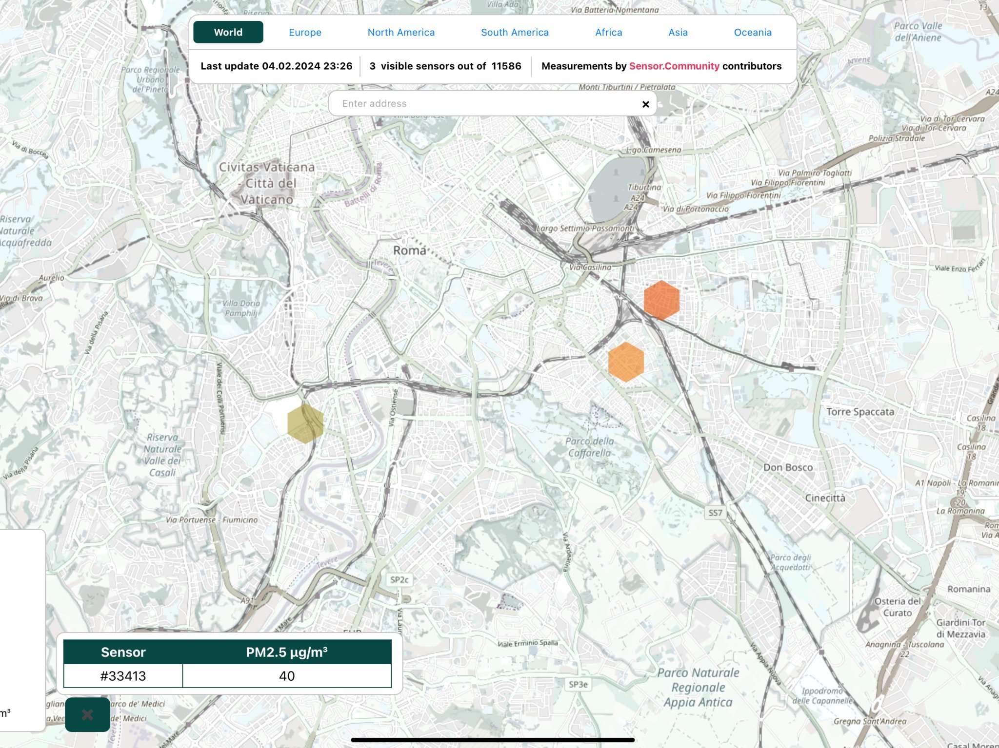Click the olive yellow sensor hexagon
Viewport: 999px width, 748px height.
point(305,423)
